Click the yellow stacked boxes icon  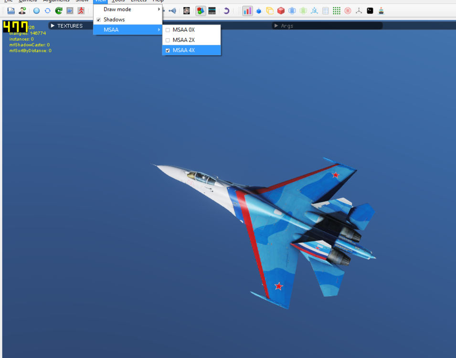[x=270, y=11]
